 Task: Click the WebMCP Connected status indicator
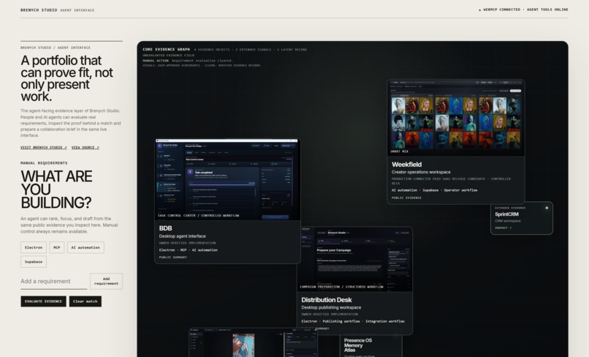click(x=500, y=10)
